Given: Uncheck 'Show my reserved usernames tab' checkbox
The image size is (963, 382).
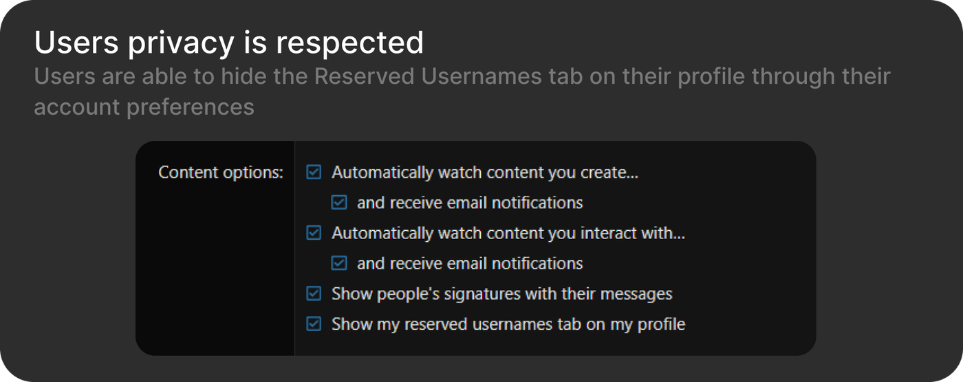Looking at the screenshot, I should click(x=314, y=324).
